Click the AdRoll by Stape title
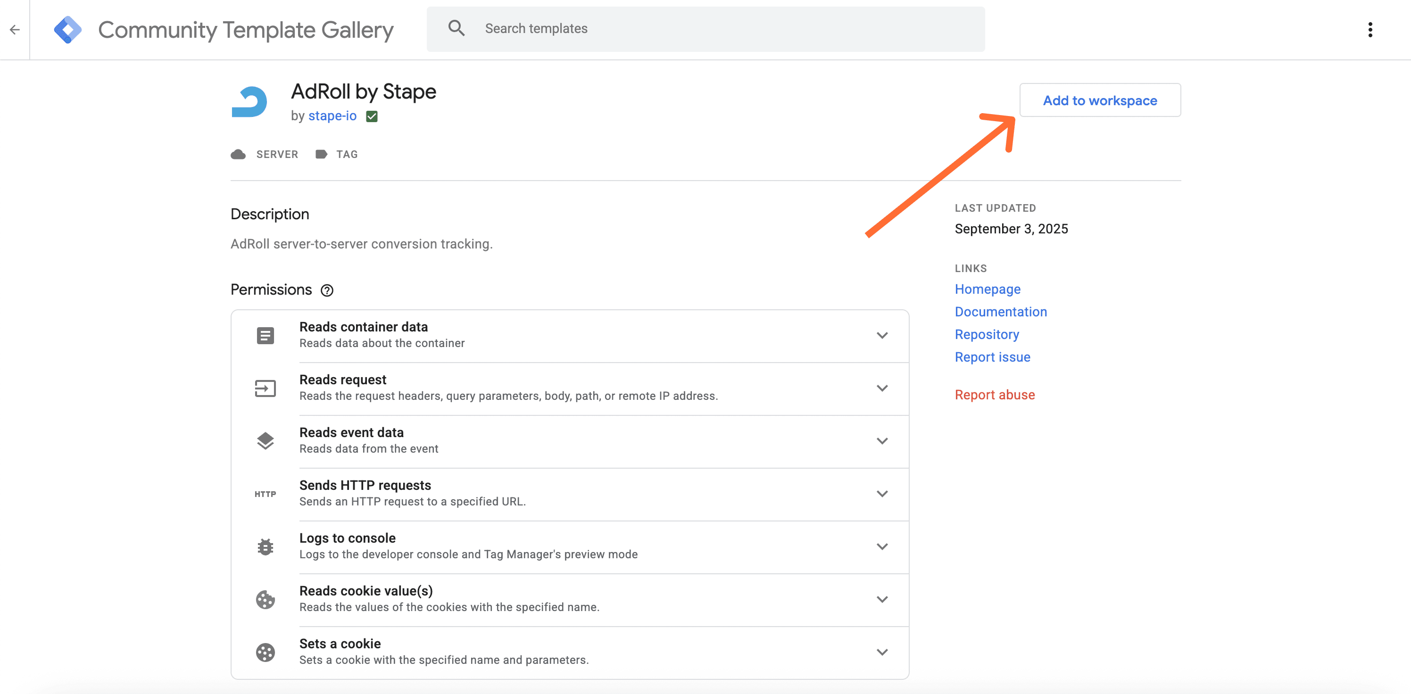The width and height of the screenshot is (1411, 694). 364,91
